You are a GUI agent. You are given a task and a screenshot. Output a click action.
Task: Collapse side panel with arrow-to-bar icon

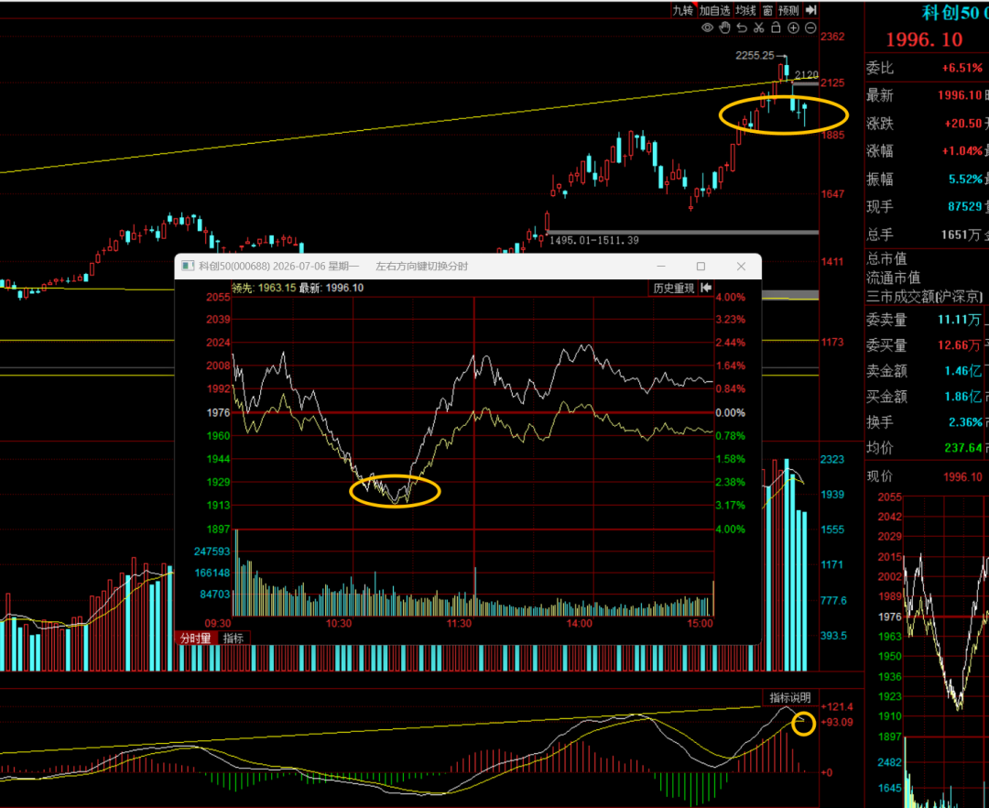(811, 9)
